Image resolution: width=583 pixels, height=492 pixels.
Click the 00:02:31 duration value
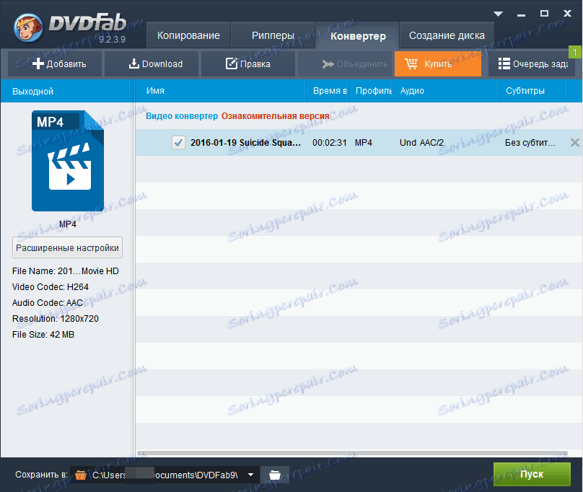330,142
